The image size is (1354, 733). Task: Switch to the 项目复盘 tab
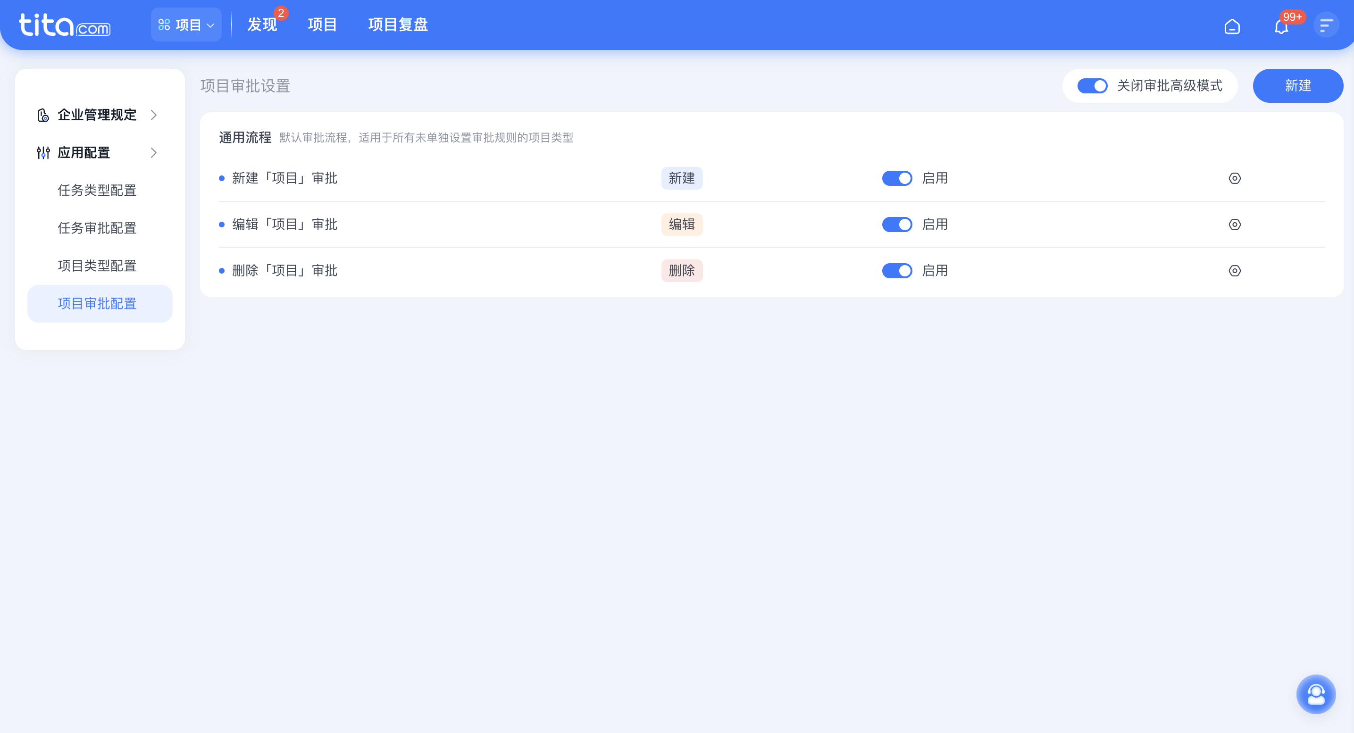(x=397, y=25)
